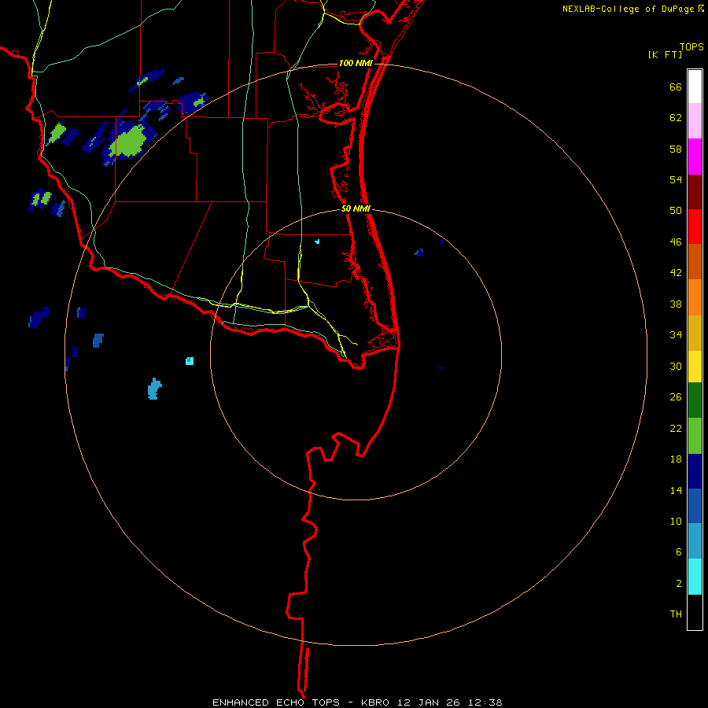The width and height of the screenshot is (708, 708).
Task: Click the '34' legend value
Action: click(x=676, y=334)
